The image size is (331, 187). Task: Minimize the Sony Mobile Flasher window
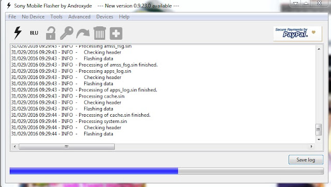click(x=296, y=3)
